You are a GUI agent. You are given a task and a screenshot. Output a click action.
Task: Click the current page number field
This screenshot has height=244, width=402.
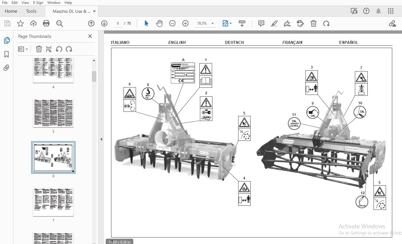(x=118, y=23)
